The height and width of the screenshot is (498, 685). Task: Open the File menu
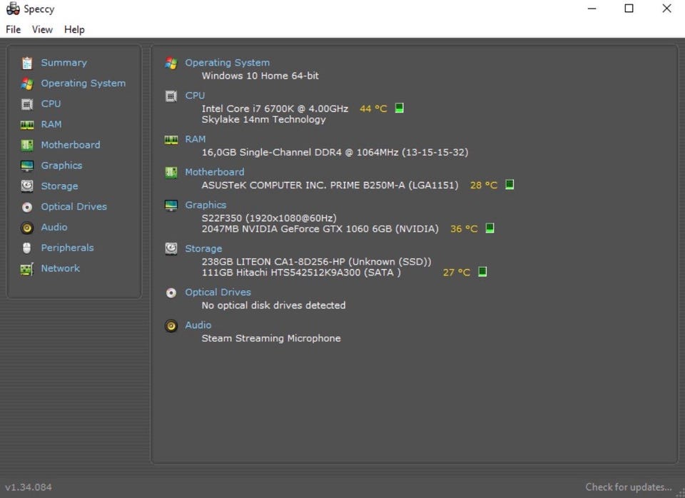point(13,29)
